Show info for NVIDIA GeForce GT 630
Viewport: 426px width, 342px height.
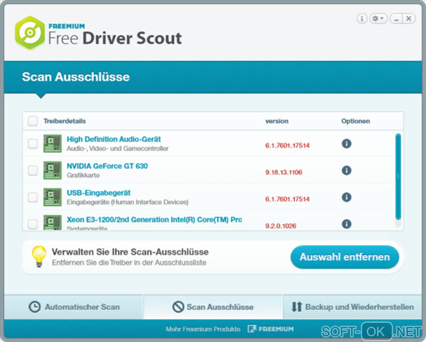(x=346, y=170)
